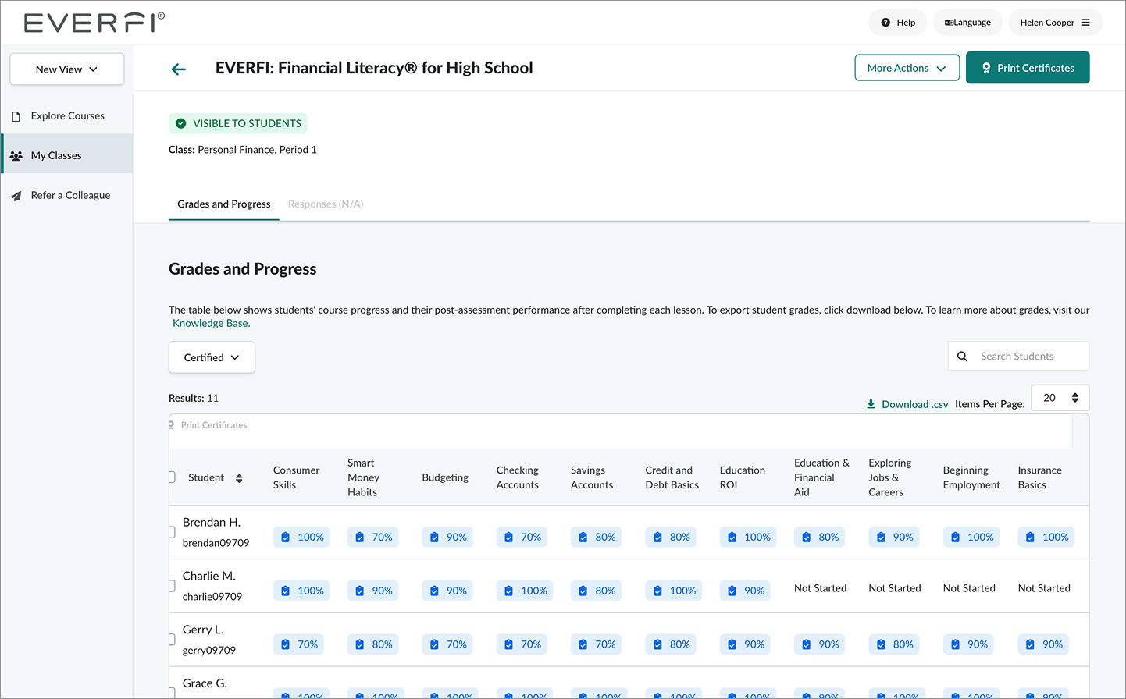Click Brendan's Consumer Skills clipboard icon
This screenshot has height=699, width=1126.
pos(286,538)
